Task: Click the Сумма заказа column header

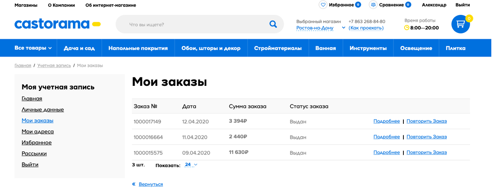Action: pos(248,106)
